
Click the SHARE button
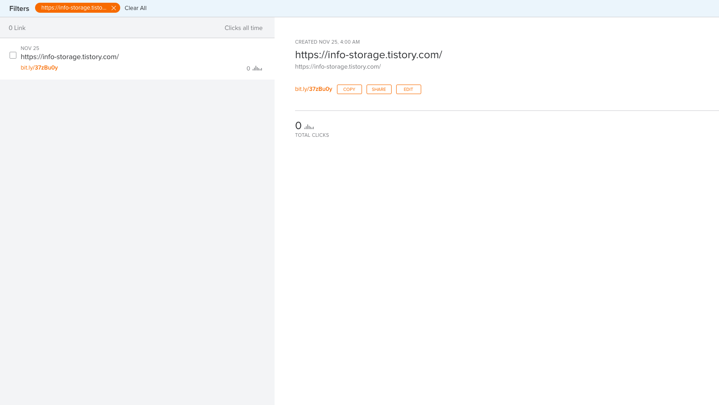point(379,90)
